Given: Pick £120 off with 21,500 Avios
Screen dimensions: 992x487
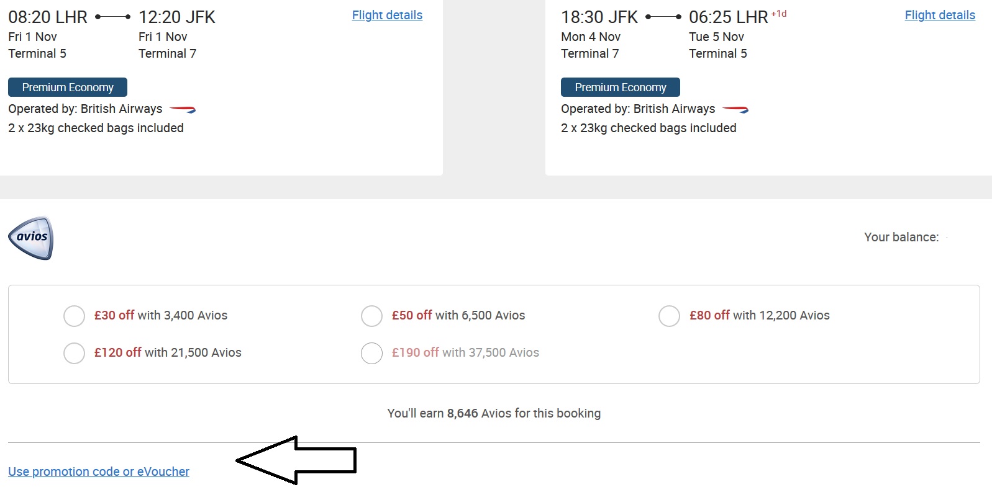Looking at the screenshot, I should (75, 353).
